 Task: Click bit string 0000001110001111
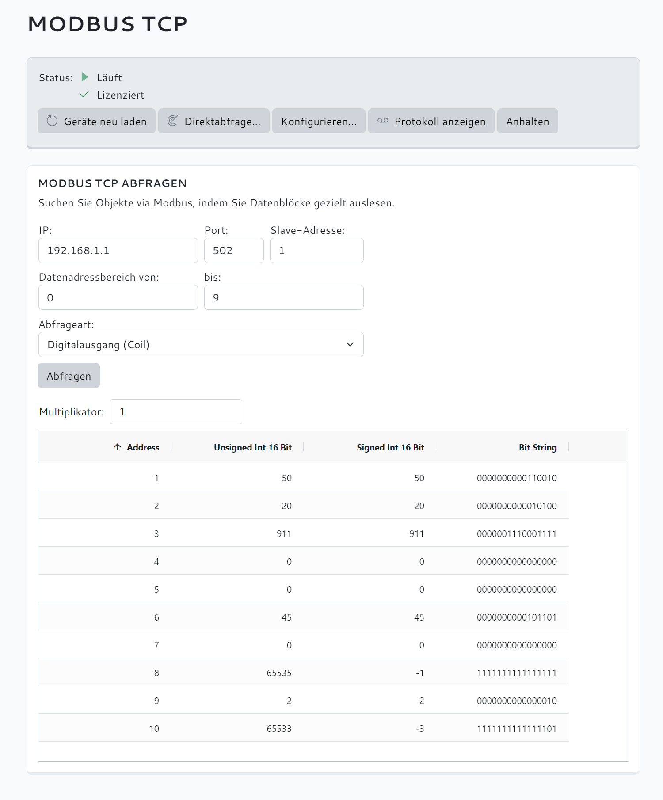[x=517, y=533]
